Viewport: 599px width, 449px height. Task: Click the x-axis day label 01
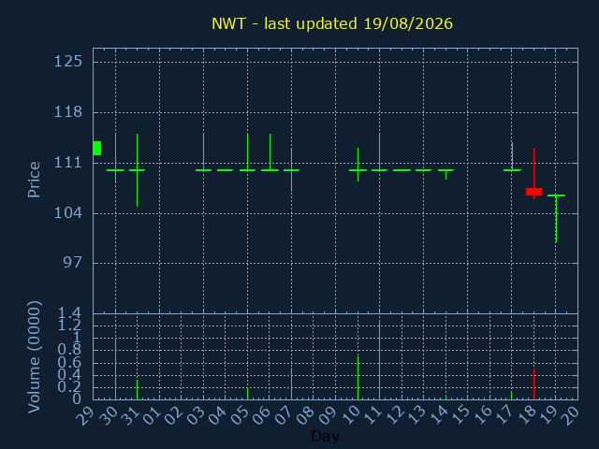tap(152, 415)
